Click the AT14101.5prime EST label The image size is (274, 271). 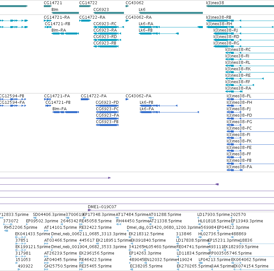pos(61,227)
